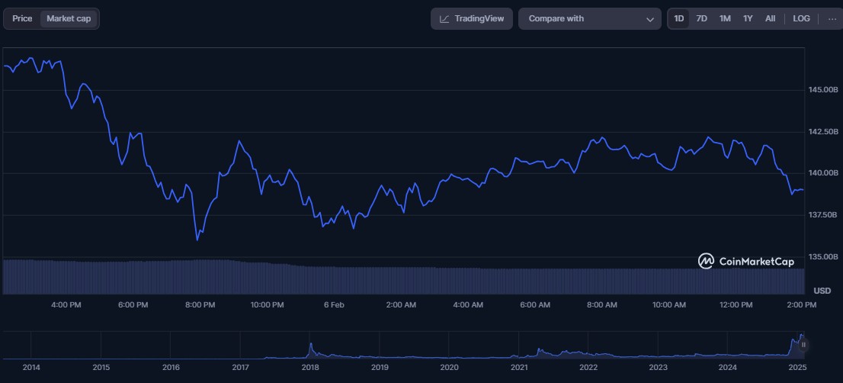Image resolution: width=843 pixels, height=383 pixels.
Task: Open the three-dot more options menu
Action: pos(831,18)
